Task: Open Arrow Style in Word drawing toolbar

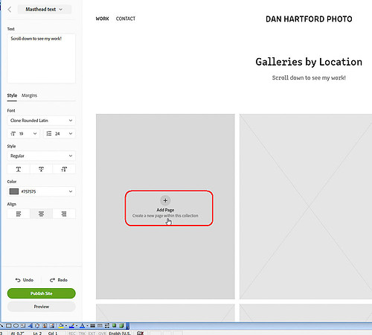Action: [x=107, y=325]
